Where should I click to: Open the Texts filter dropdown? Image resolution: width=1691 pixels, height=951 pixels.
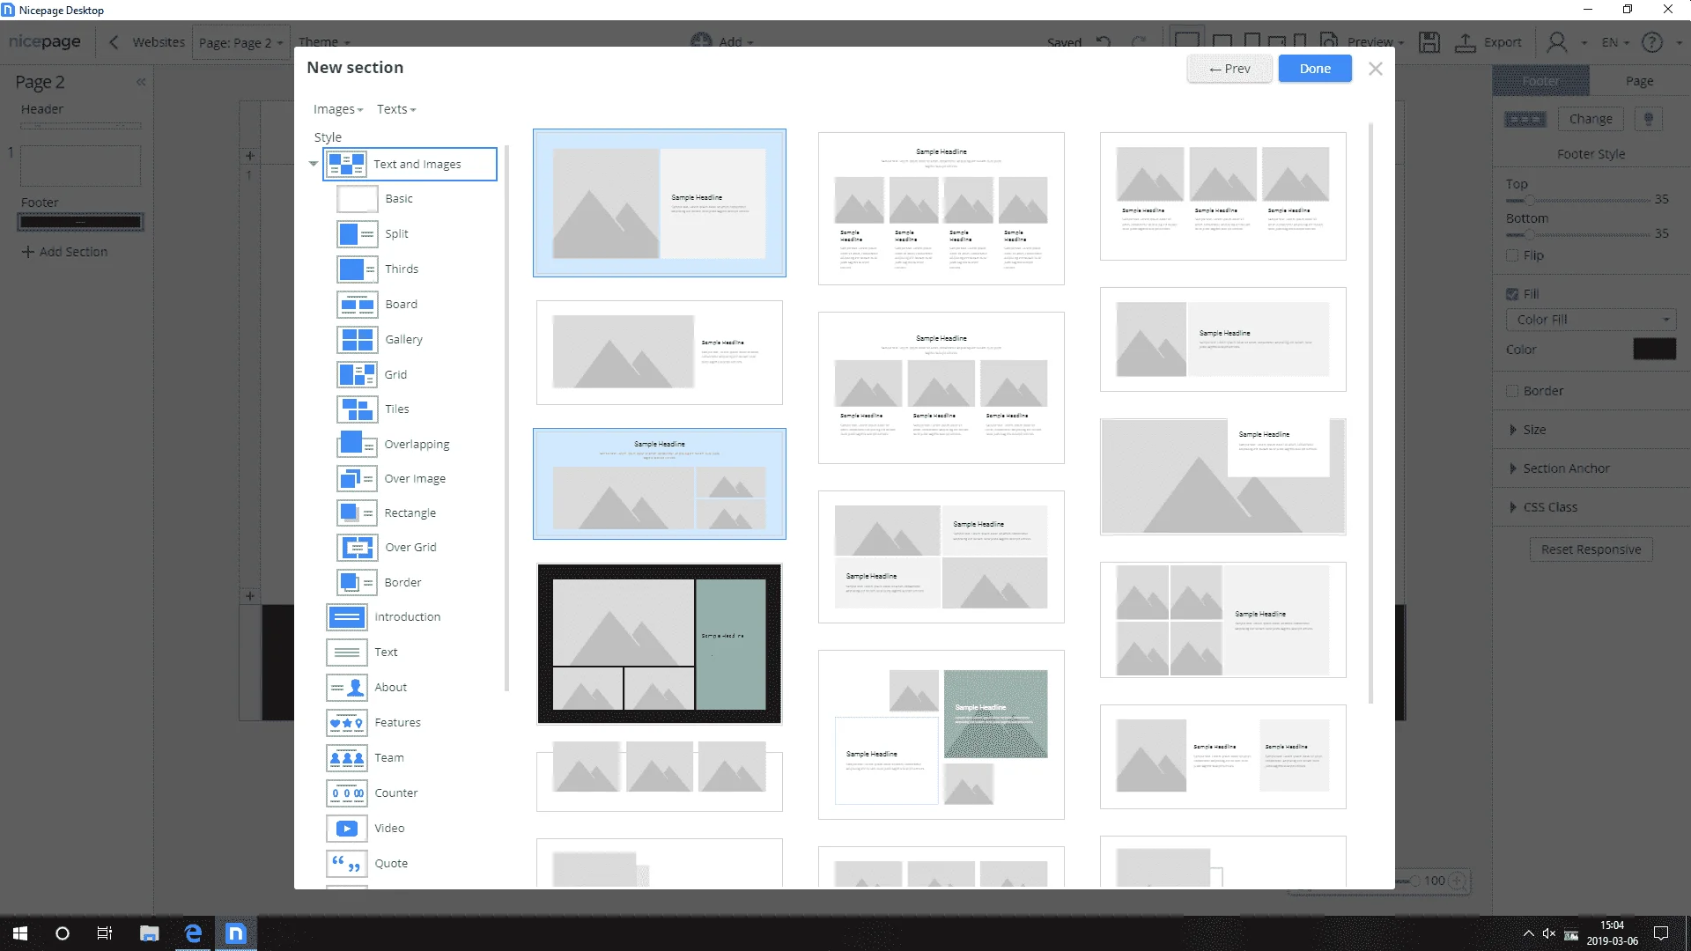coord(396,109)
